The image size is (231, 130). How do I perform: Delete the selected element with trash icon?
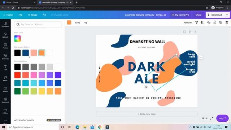click(227, 22)
